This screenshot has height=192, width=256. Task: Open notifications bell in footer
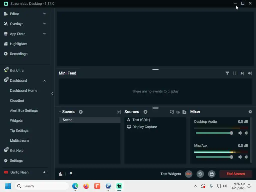click(71, 173)
